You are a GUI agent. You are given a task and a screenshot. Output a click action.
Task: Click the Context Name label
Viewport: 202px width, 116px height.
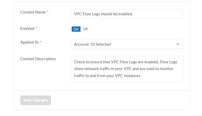33,12
